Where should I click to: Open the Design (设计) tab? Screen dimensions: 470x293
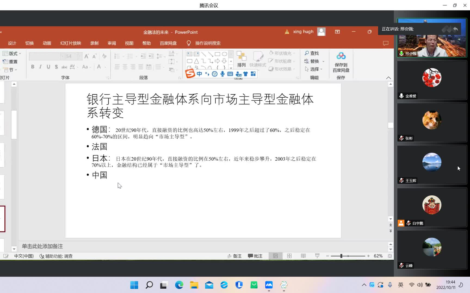pos(12,43)
